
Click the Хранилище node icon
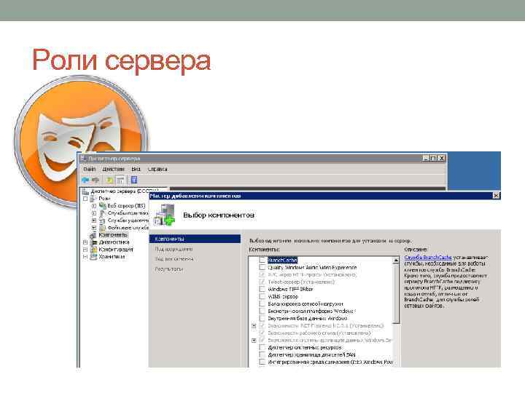(x=94, y=257)
